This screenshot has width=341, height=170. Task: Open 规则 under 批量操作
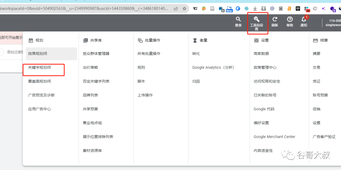click(141, 67)
